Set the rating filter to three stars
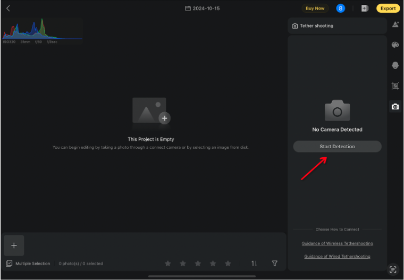Image resolution: width=404 pixels, height=280 pixels. pos(198,264)
